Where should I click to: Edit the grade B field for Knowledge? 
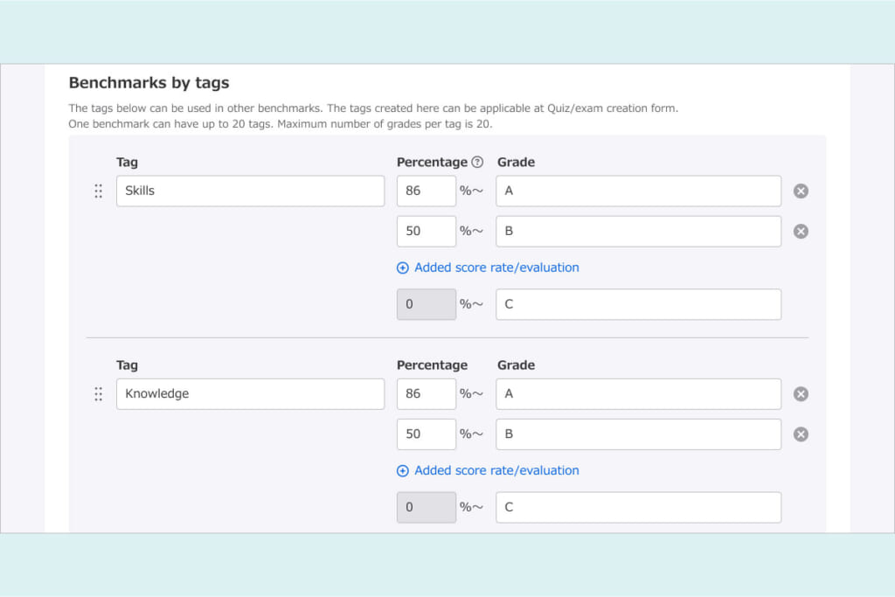click(638, 434)
